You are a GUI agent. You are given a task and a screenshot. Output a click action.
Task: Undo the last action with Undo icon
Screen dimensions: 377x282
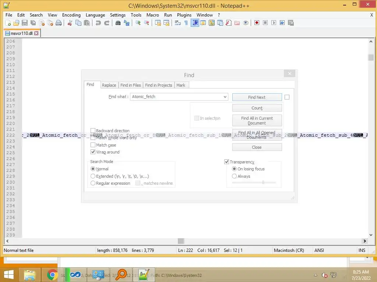[x=98, y=23]
